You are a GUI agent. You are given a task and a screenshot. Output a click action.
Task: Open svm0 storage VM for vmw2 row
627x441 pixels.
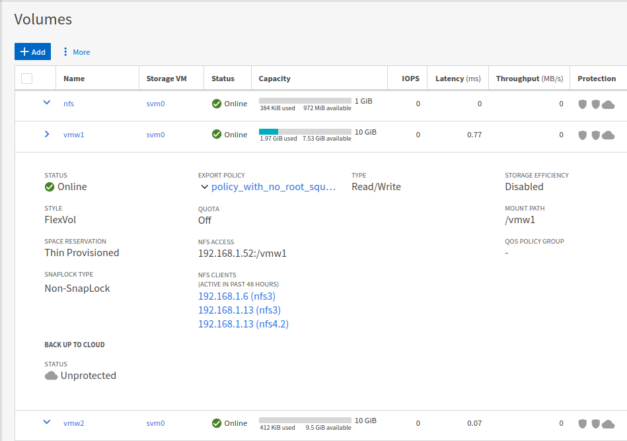(155, 423)
